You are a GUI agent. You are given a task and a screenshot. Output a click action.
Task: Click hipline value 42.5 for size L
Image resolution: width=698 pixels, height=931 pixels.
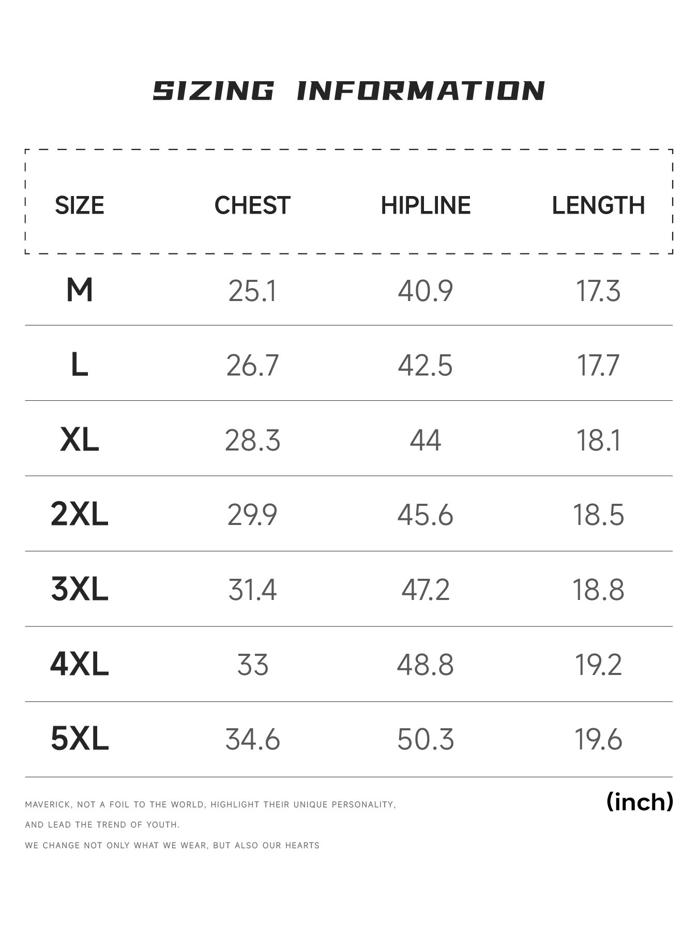(425, 366)
